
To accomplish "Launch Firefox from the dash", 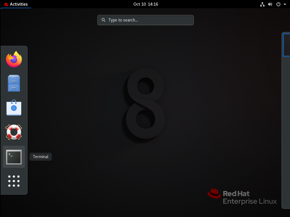I will click(x=14, y=59).
